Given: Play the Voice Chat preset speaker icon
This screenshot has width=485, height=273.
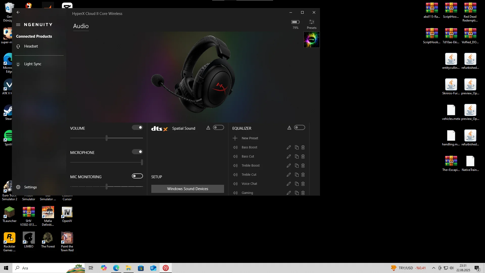Looking at the screenshot, I should coord(235,184).
